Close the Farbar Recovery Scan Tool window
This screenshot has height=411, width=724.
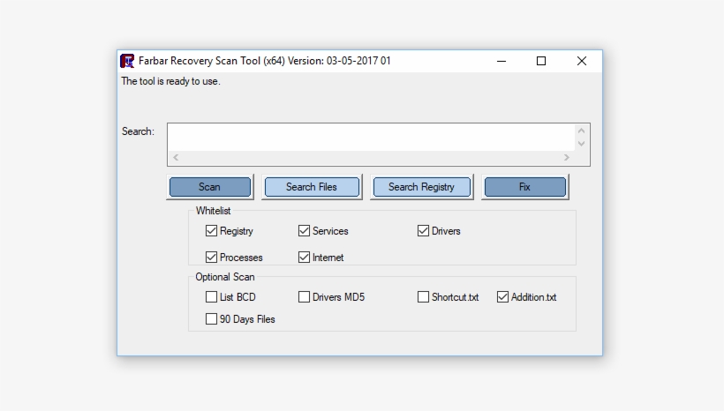pos(582,61)
